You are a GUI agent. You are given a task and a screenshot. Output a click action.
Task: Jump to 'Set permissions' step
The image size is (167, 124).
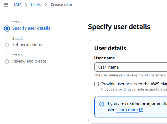pyautogui.click(x=27, y=45)
